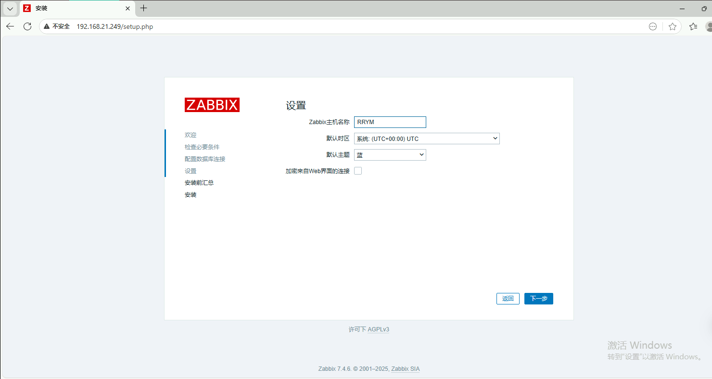Screen dimensions: 712x379
Task: Click the URL in address bar
Action: click(115, 26)
